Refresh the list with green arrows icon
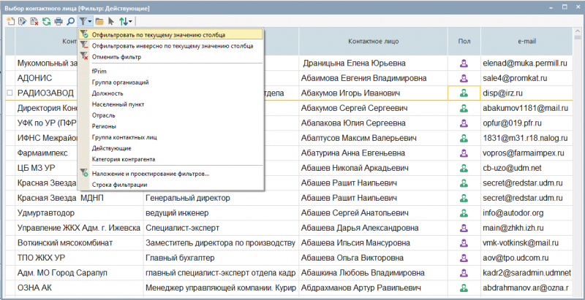The height and width of the screenshot is (300, 585). click(46, 22)
